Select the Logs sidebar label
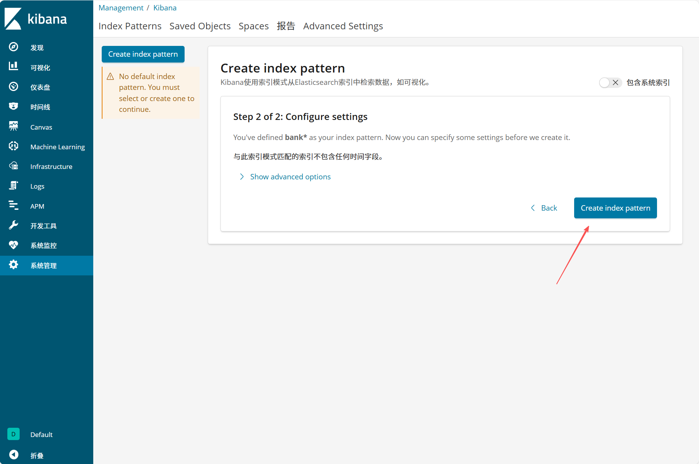 37,186
